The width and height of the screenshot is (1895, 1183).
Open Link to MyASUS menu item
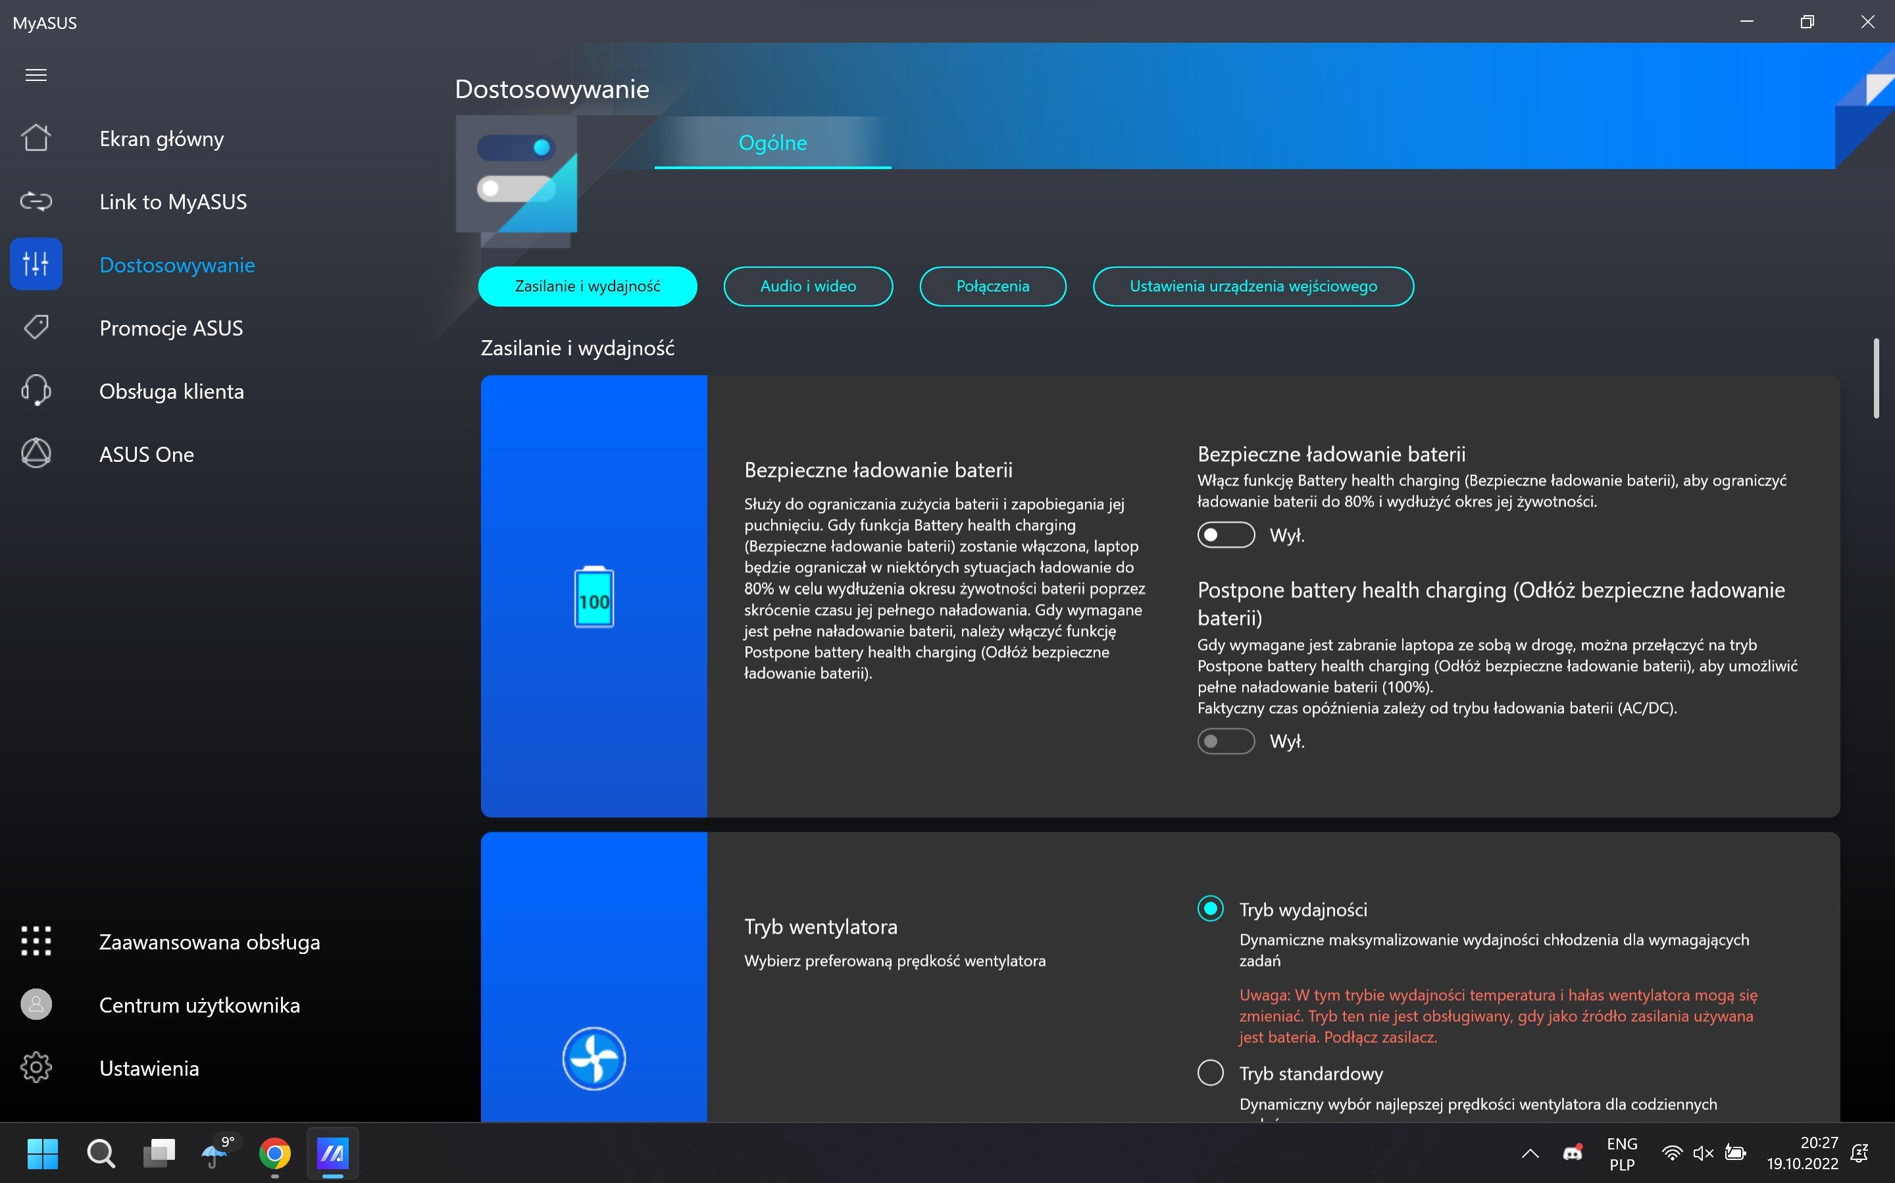coord(173,202)
